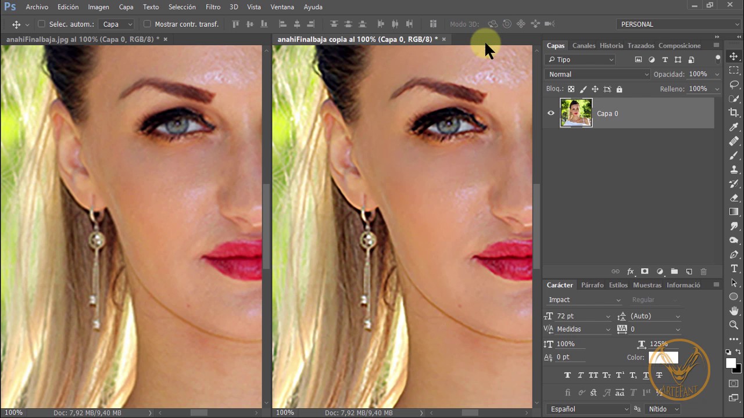Open the Normal blend mode dropdown
Viewport: 744px width, 418px height.
pyautogui.click(x=598, y=74)
